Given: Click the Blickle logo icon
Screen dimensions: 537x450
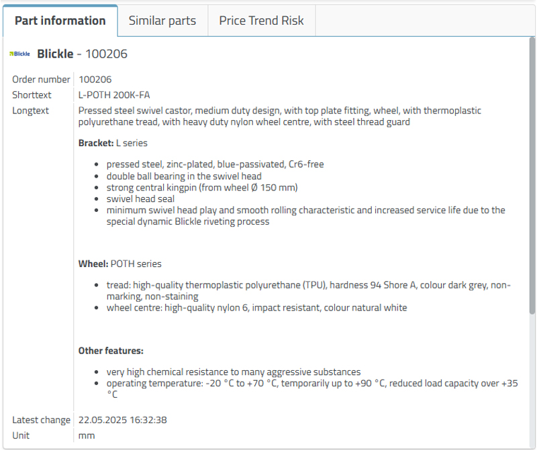Looking at the screenshot, I should tap(20, 54).
